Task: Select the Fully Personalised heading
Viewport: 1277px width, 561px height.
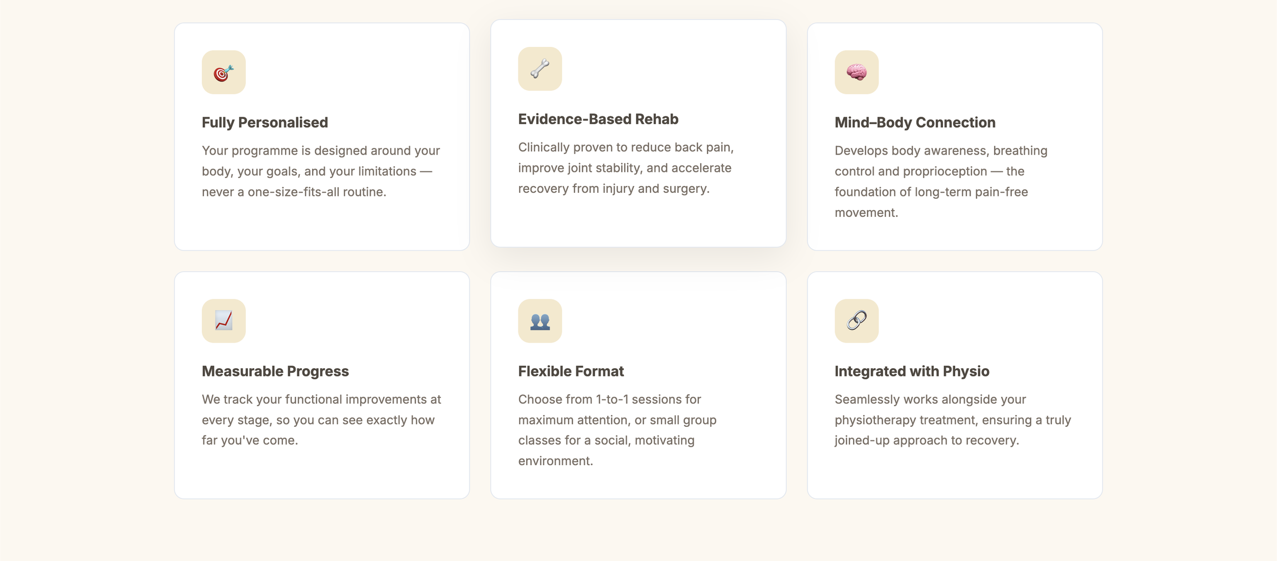Action: pos(265,122)
